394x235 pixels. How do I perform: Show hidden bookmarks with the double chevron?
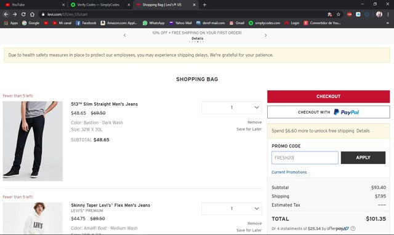387,23
